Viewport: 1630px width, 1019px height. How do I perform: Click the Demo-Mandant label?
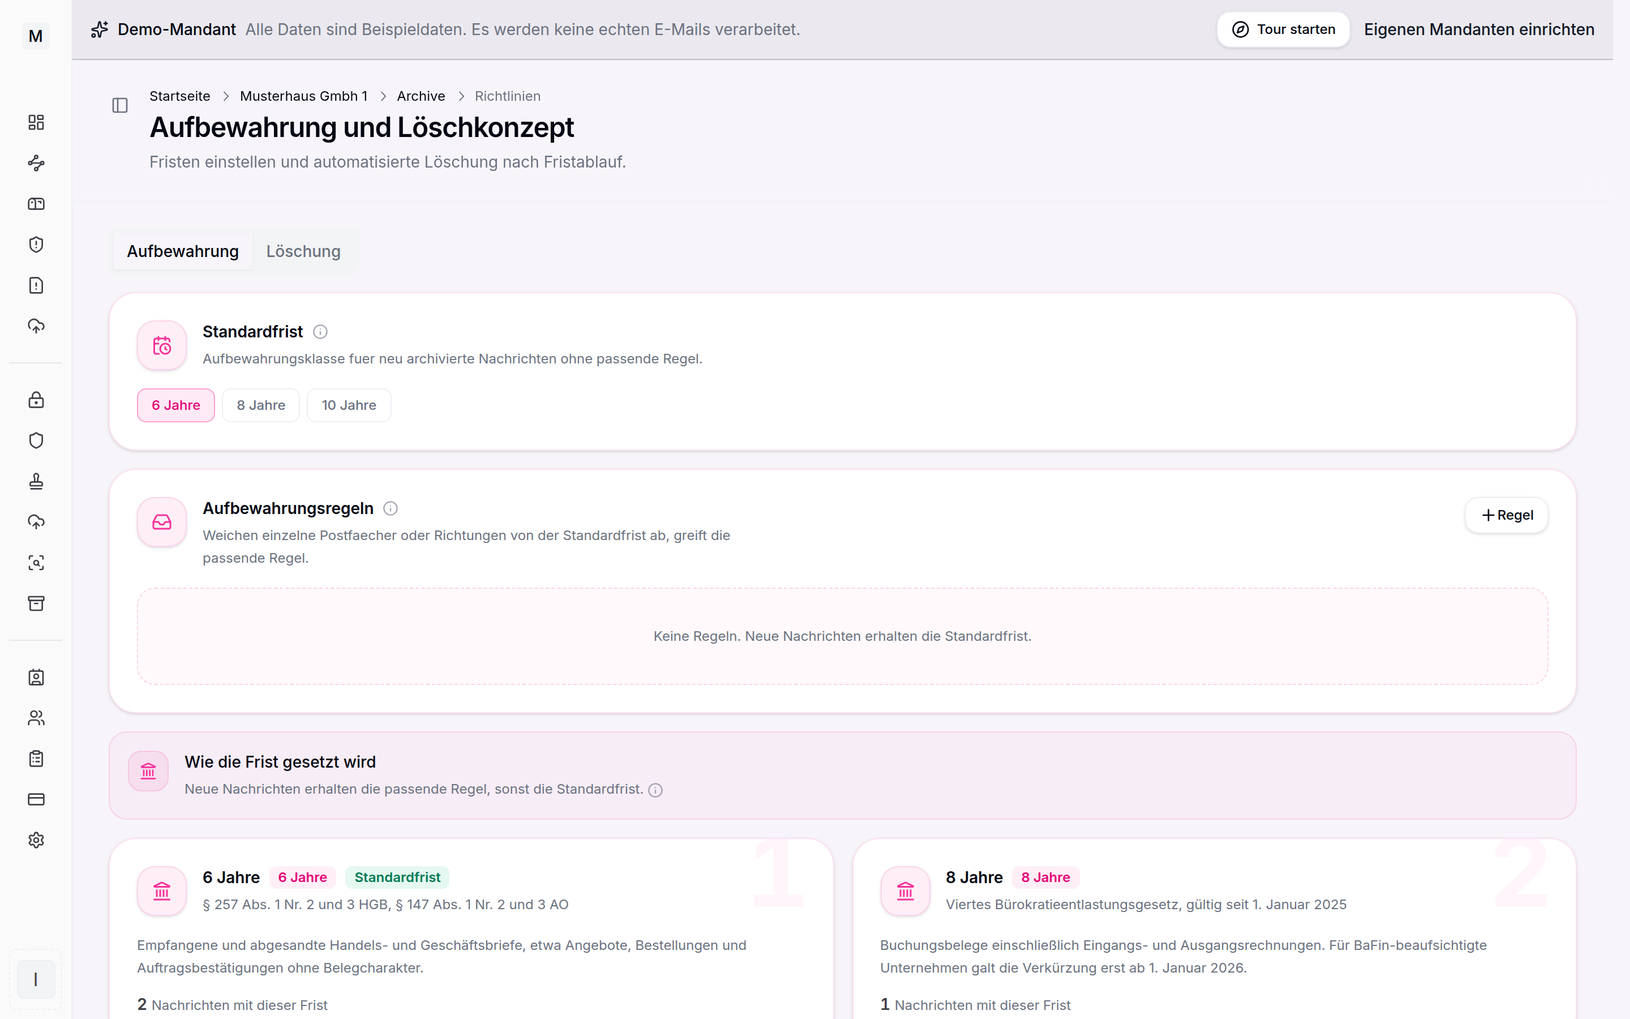click(177, 29)
